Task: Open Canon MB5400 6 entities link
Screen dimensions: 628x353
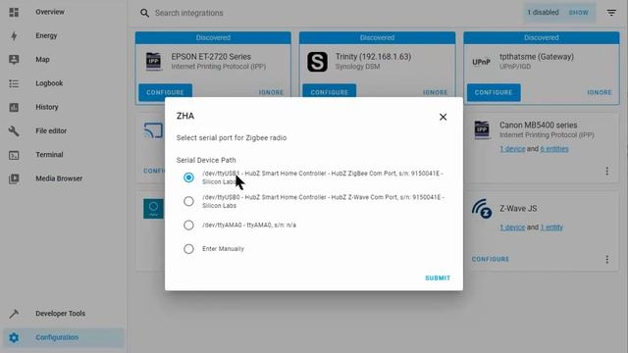Action: (x=553, y=149)
